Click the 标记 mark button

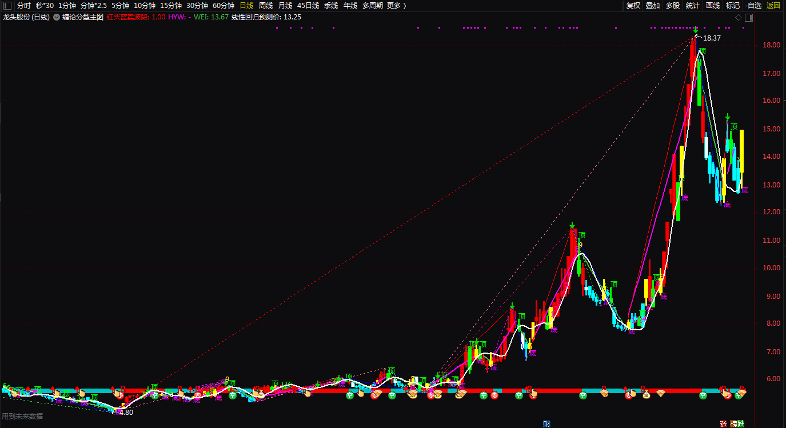pyautogui.click(x=733, y=6)
